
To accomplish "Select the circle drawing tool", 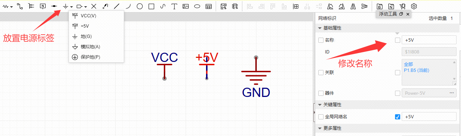I will coord(140,6).
